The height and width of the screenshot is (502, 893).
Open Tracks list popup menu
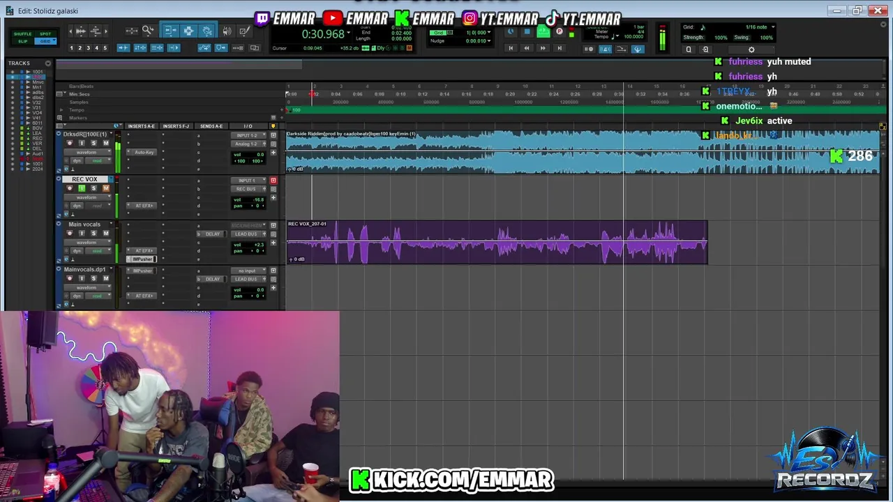48,63
